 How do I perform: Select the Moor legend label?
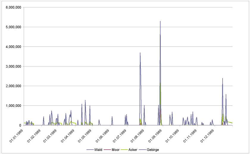point(115,150)
